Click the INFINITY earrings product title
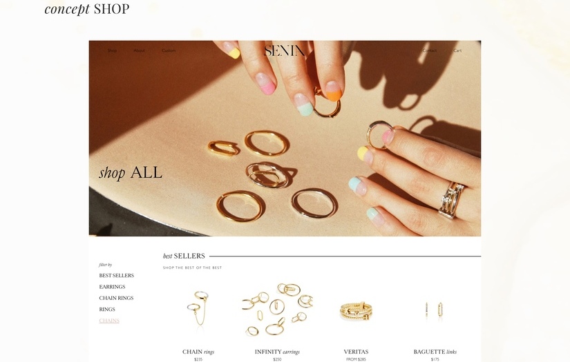 click(277, 352)
